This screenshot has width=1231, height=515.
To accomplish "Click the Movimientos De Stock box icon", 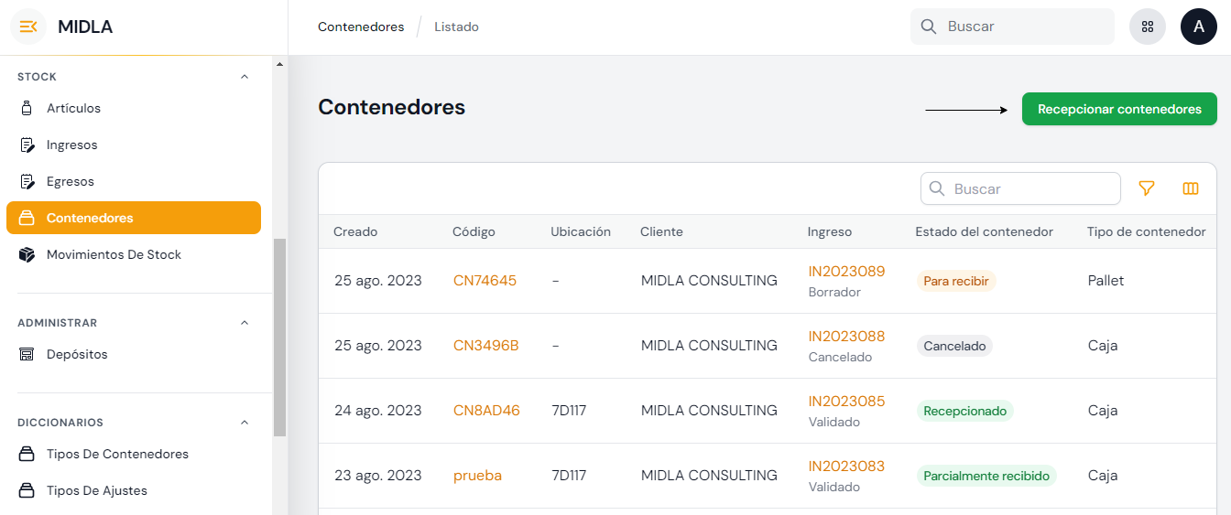I will (27, 254).
